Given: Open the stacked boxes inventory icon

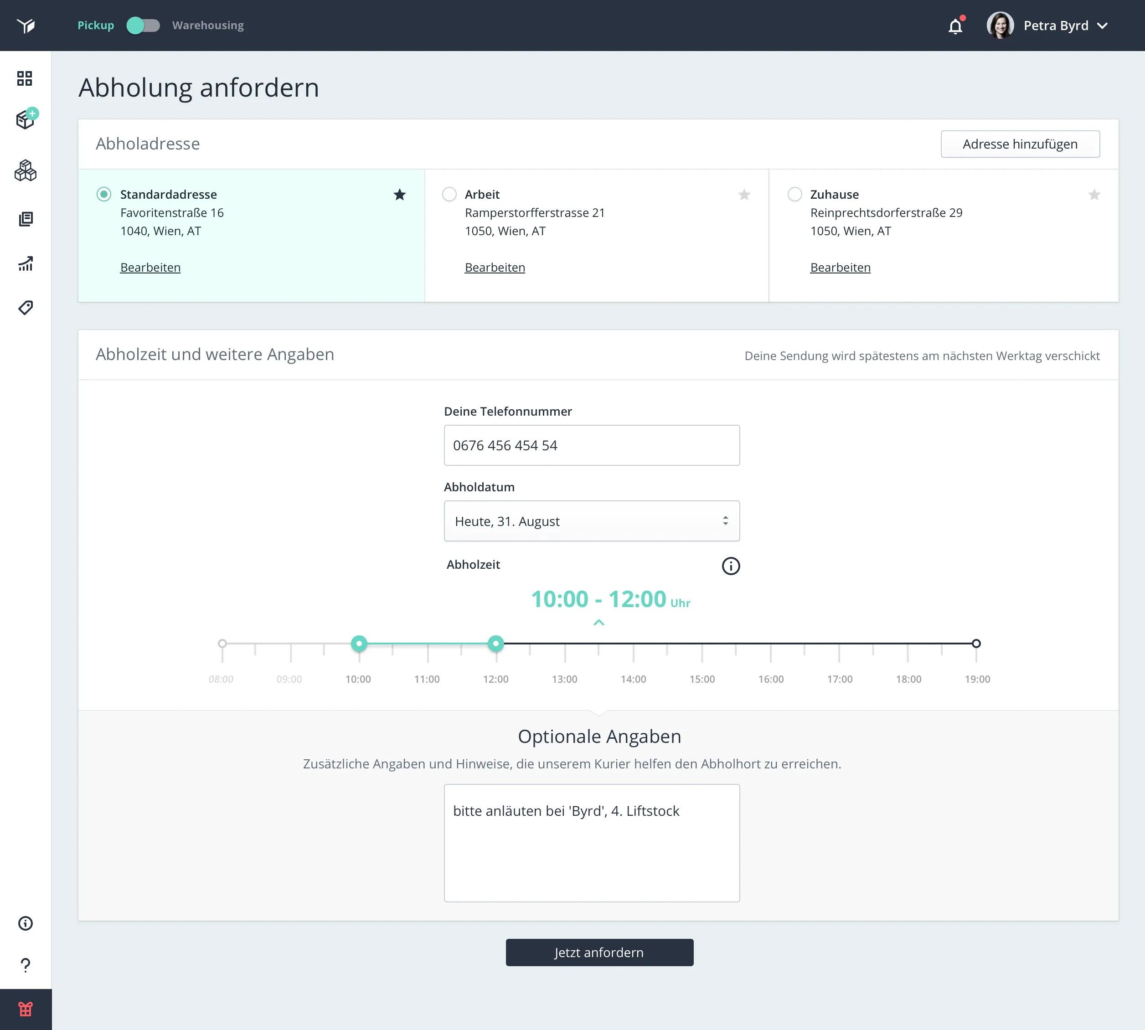Looking at the screenshot, I should (x=26, y=170).
